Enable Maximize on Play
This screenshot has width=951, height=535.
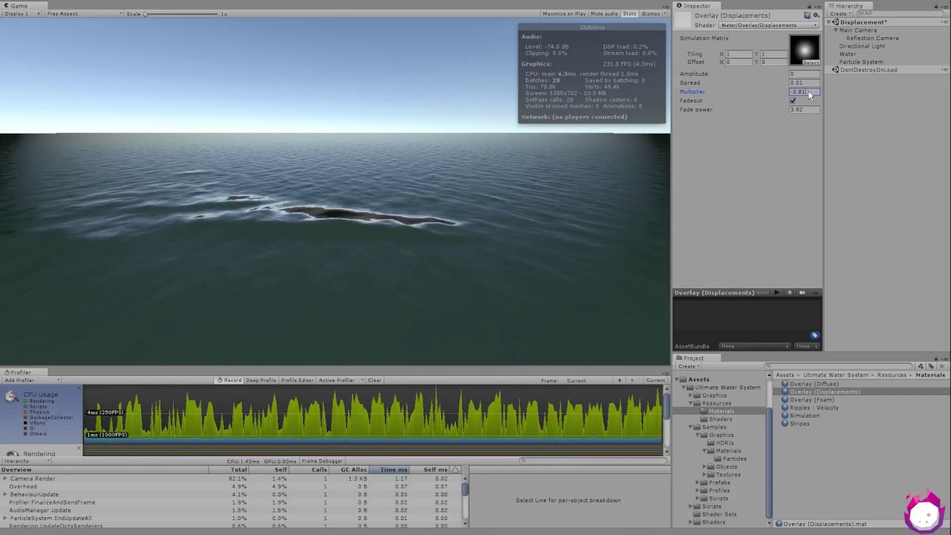[x=564, y=14]
